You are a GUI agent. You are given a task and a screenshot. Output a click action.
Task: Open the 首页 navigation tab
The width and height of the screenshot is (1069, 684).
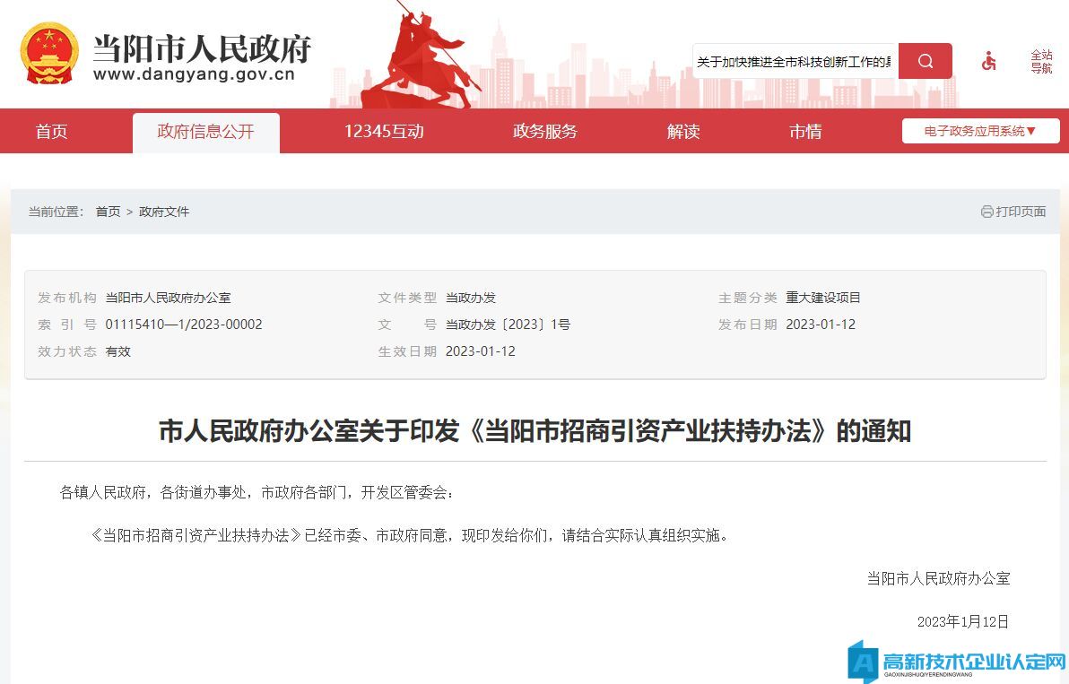click(x=51, y=132)
